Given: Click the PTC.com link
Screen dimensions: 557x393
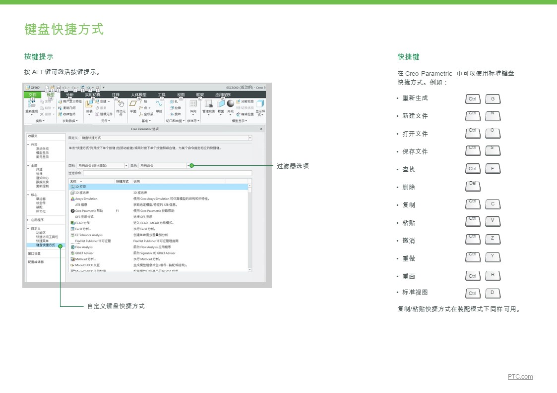Looking at the screenshot, I should coord(520,376).
